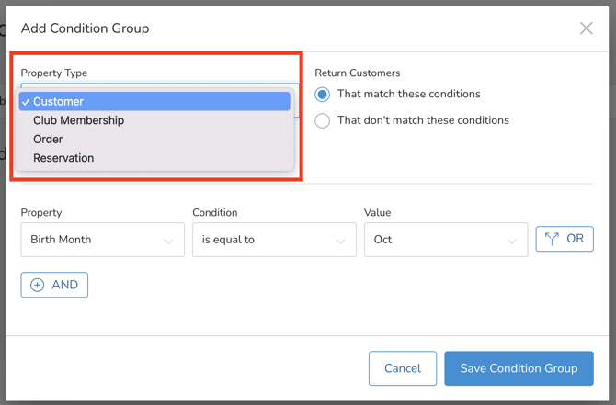This screenshot has width=616, height=405.
Task: Click the branch icon in the OR button
Action: click(552, 239)
